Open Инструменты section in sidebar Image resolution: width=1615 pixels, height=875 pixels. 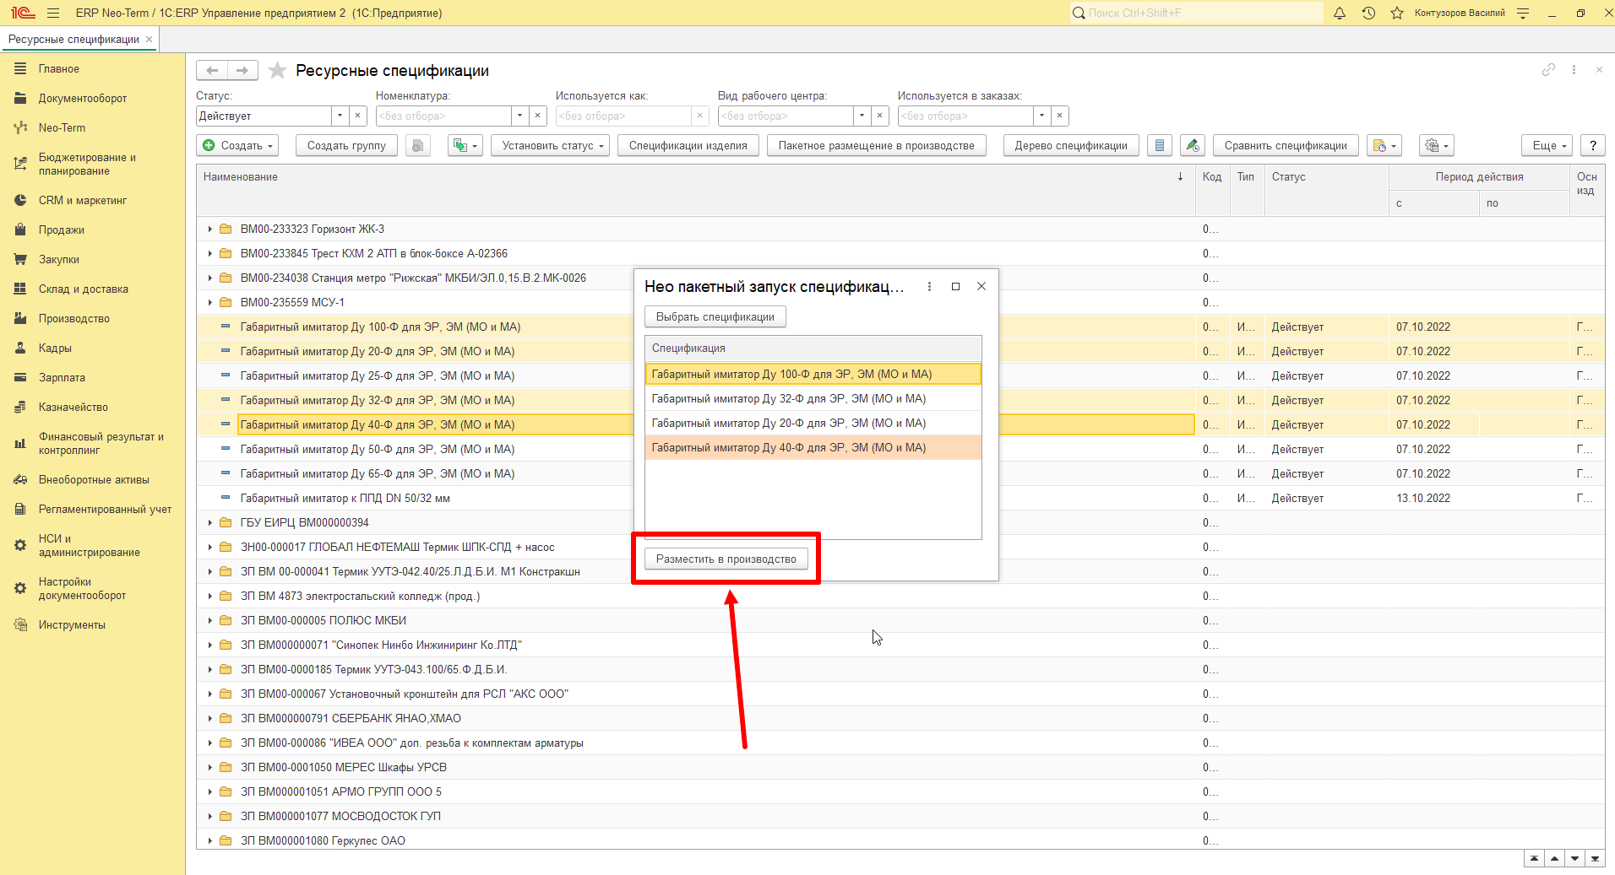point(72,625)
